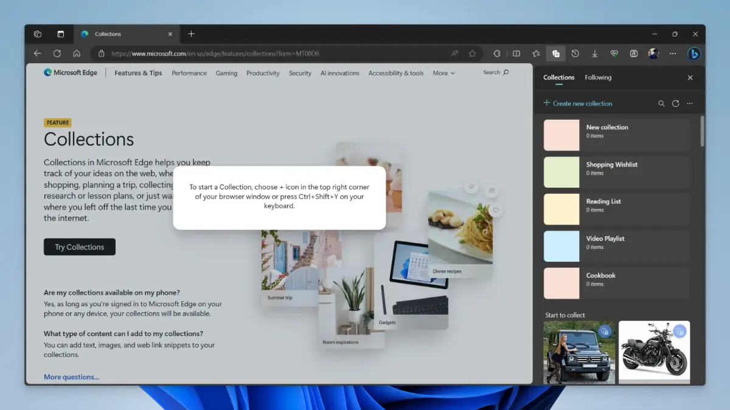Open browser Settings and more menu

click(x=673, y=53)
